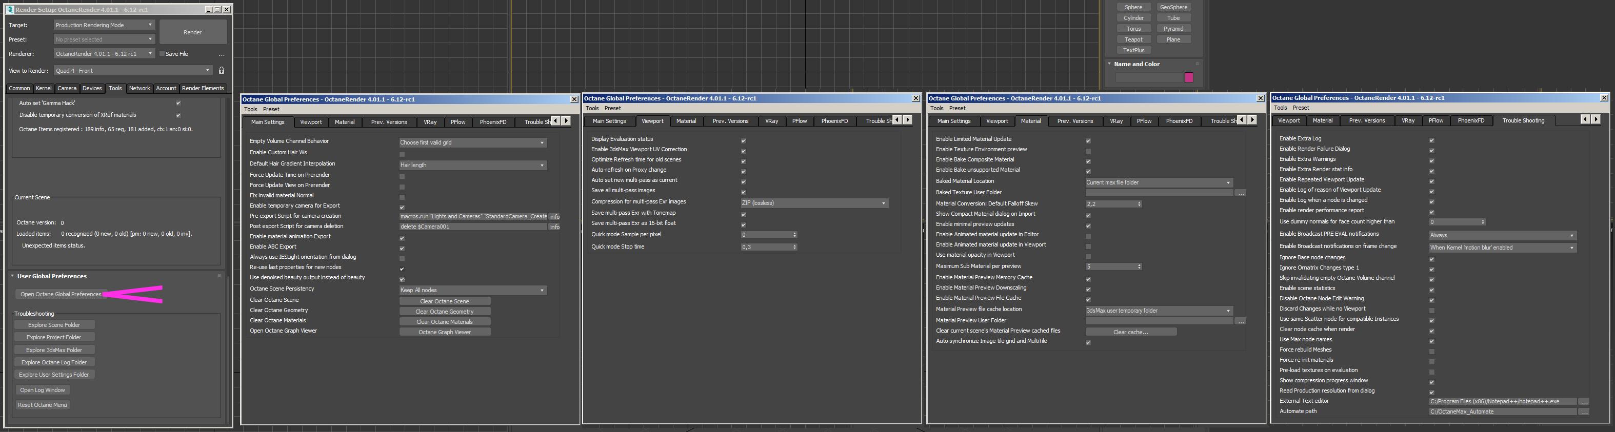Screen dimensions: 1615x432
Task: Click left tab-scroll arrow in Material-active preferences window
Action: (1242, 119)
